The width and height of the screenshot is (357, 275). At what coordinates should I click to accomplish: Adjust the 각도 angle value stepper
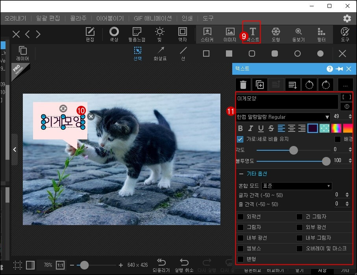click(350, 149)
